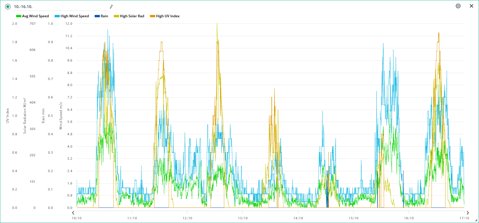Toggle Avg Wind Speed series in legend

pyautogui.click(x=35, y=16)
